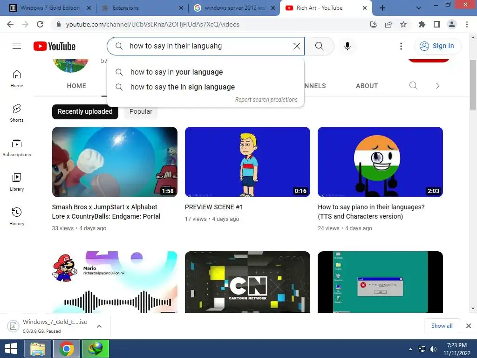Click Sign in button
The image size is (477, 358).
click(x=437, y=46)
